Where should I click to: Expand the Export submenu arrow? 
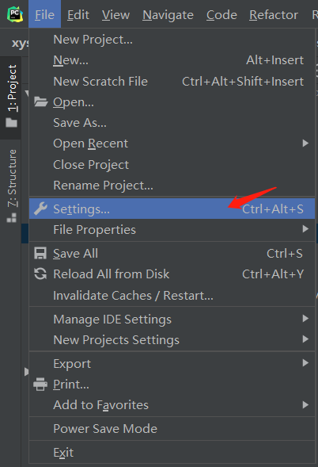click(305, 363)
